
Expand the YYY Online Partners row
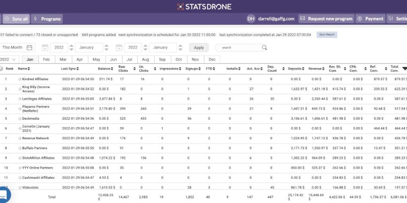[20, 168]
